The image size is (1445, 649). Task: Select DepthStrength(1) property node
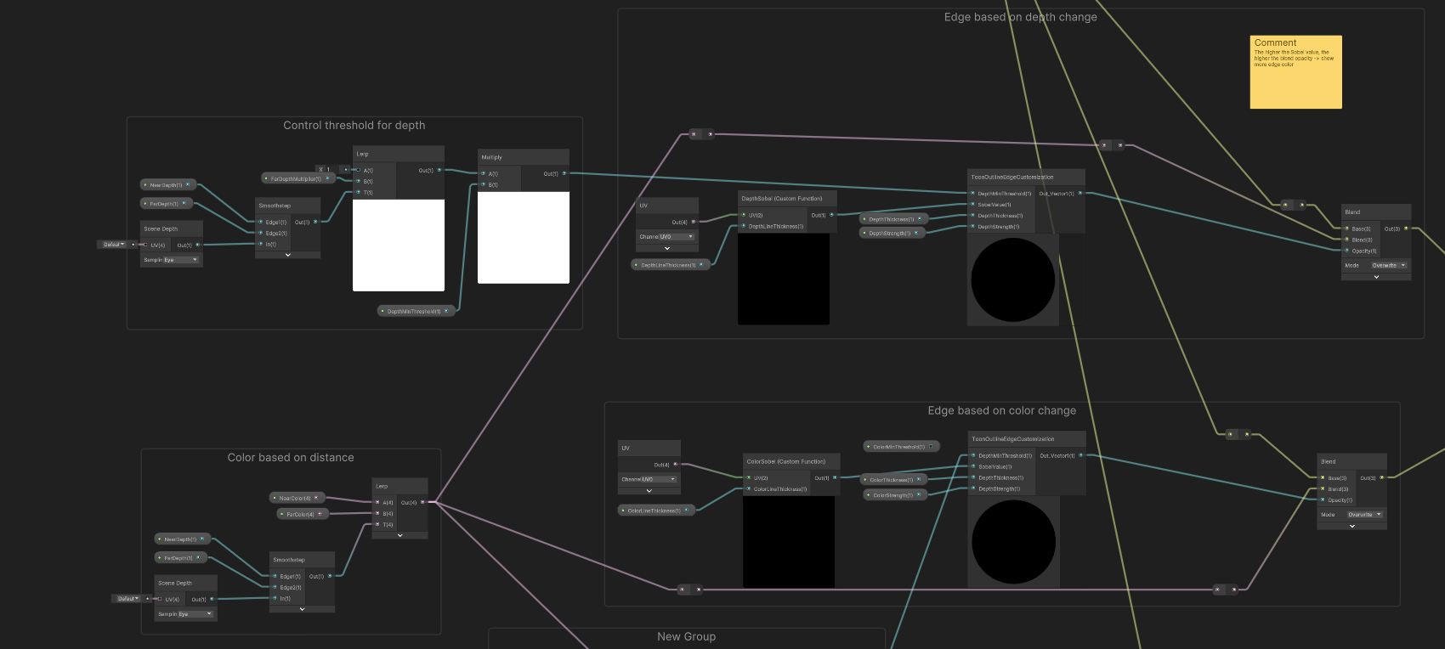click(892, 233)
